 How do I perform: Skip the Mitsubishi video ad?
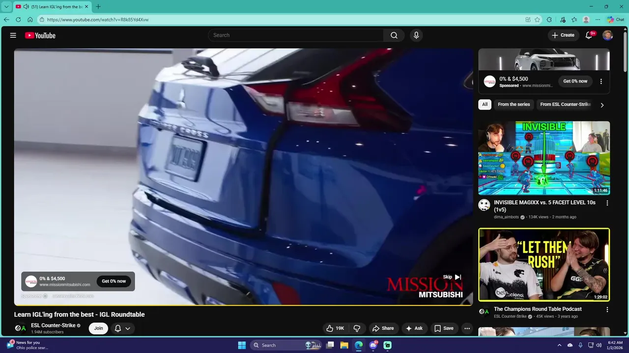(x=452, y=277)
